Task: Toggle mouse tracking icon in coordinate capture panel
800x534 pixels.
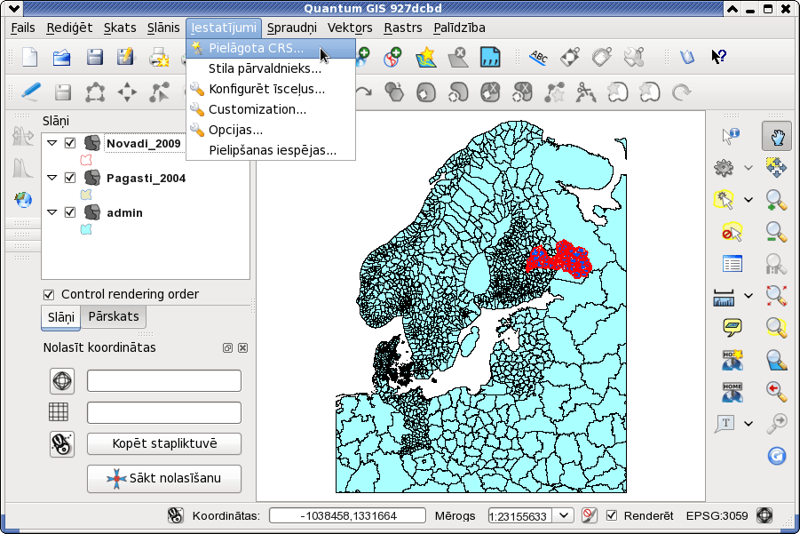Action: tap(62, 443)
